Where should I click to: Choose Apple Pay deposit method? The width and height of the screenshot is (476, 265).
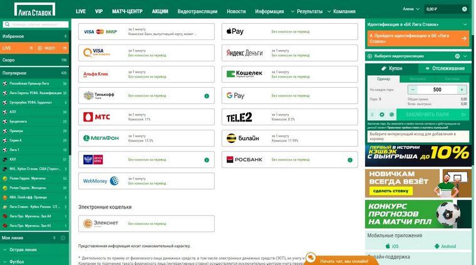click(x=289, y=31)
